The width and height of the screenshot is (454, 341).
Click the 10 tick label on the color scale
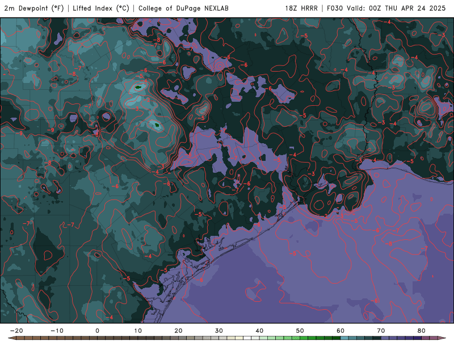click(x=138, y=331)
